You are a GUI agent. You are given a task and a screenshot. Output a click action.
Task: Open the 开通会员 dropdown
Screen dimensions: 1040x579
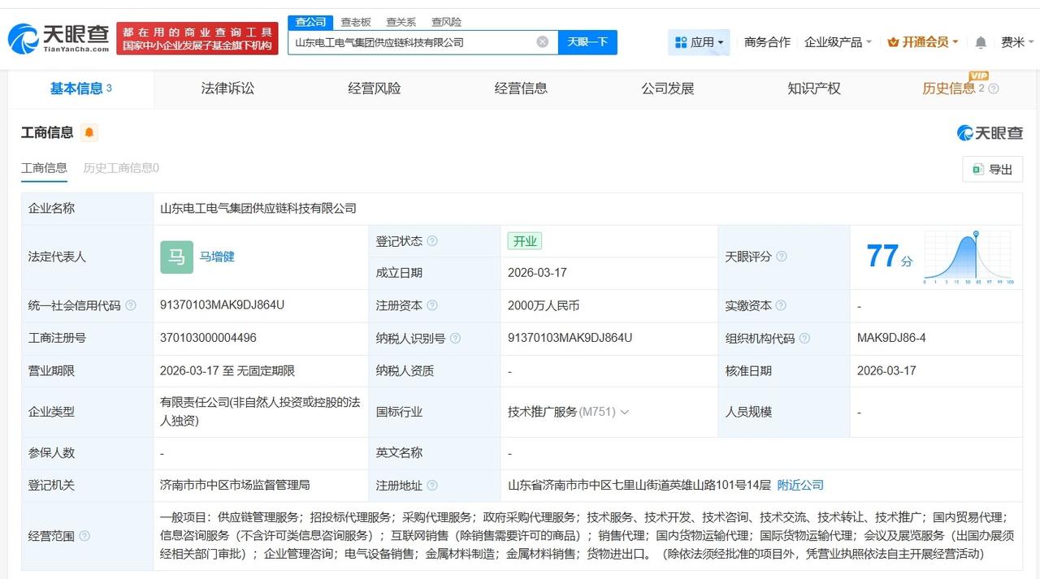[922, 41]
